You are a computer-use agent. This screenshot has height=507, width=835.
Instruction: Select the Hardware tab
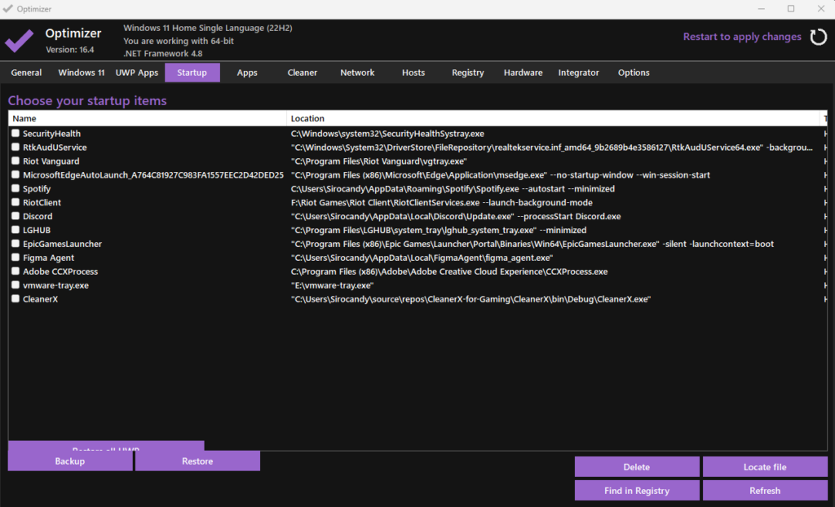point(523,73)
